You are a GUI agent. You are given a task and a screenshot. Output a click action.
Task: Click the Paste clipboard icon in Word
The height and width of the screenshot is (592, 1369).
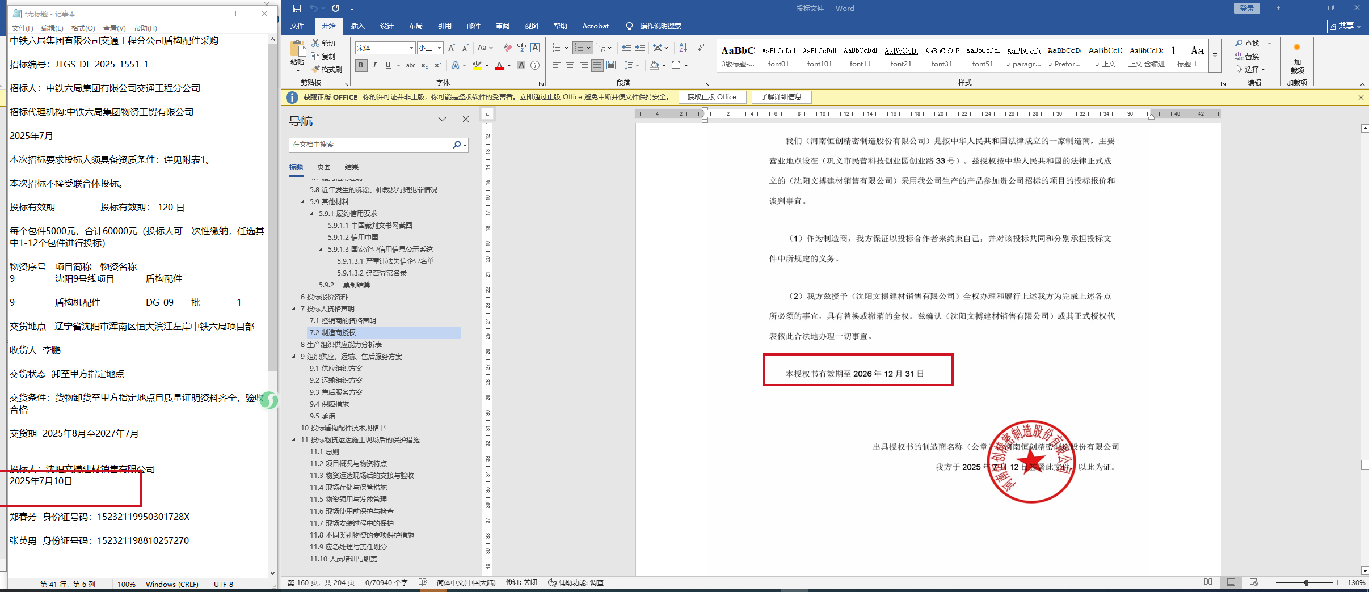click(x=297, y=49)
